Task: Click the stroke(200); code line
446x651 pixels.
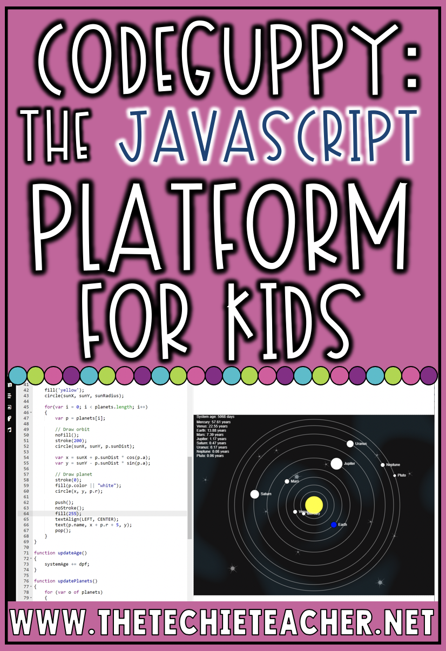Action: pyautogui.click(x=70, y=441)
